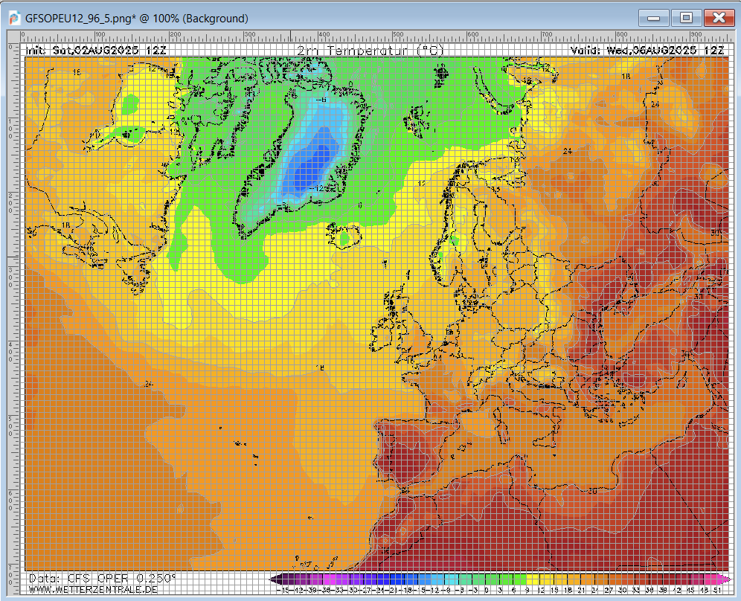
Task: Click the 'Data: GFS OPER 0.250°' label
Action: click(102, 578)
